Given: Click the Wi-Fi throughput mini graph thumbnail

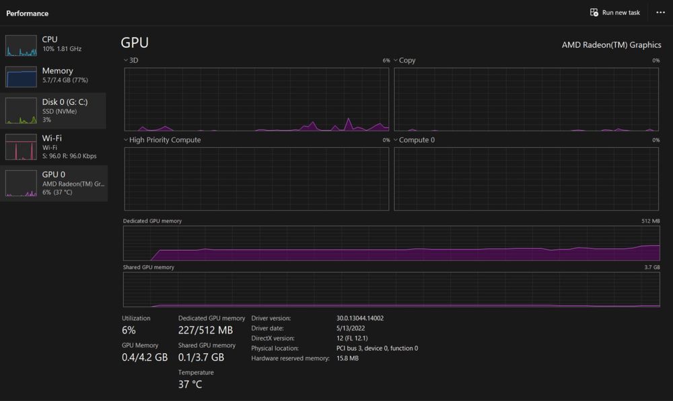Looking at the screenshot, I should point(21,147).
